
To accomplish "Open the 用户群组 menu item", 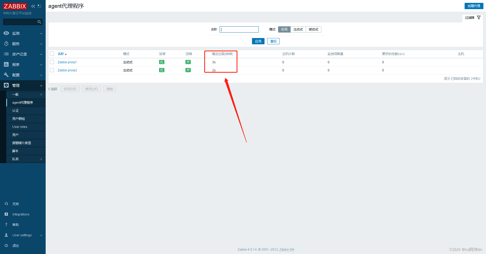I will coord(26,119).
